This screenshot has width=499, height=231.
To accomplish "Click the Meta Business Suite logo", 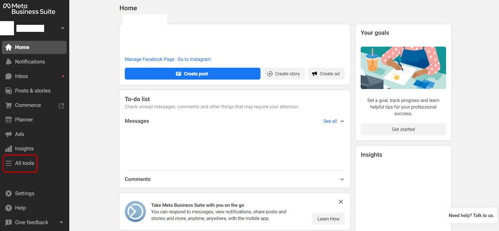I will [x=29, y=9].
